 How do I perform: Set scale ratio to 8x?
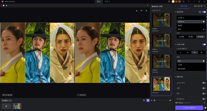tap(202, 52)
